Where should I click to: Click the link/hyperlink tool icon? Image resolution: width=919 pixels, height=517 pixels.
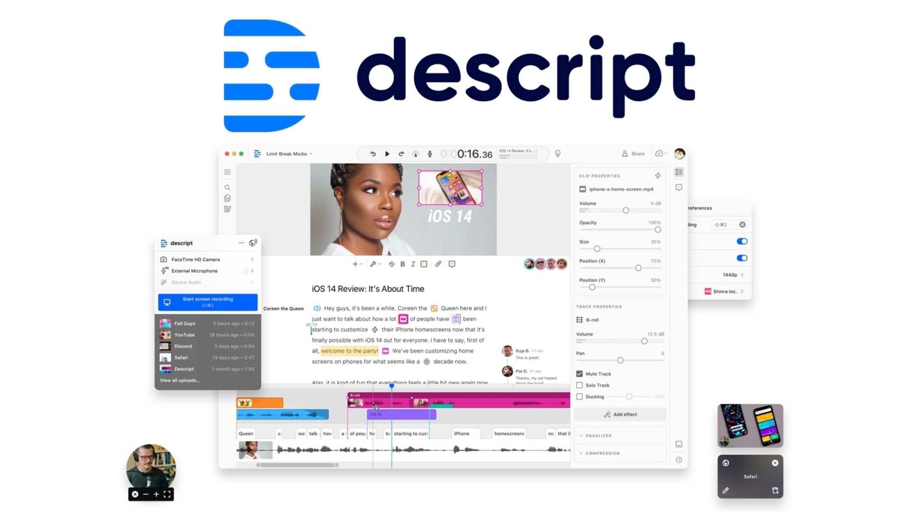point(438,265)
